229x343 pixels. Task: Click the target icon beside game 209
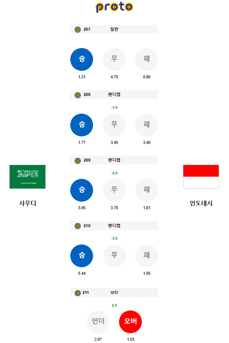[78, 160]
